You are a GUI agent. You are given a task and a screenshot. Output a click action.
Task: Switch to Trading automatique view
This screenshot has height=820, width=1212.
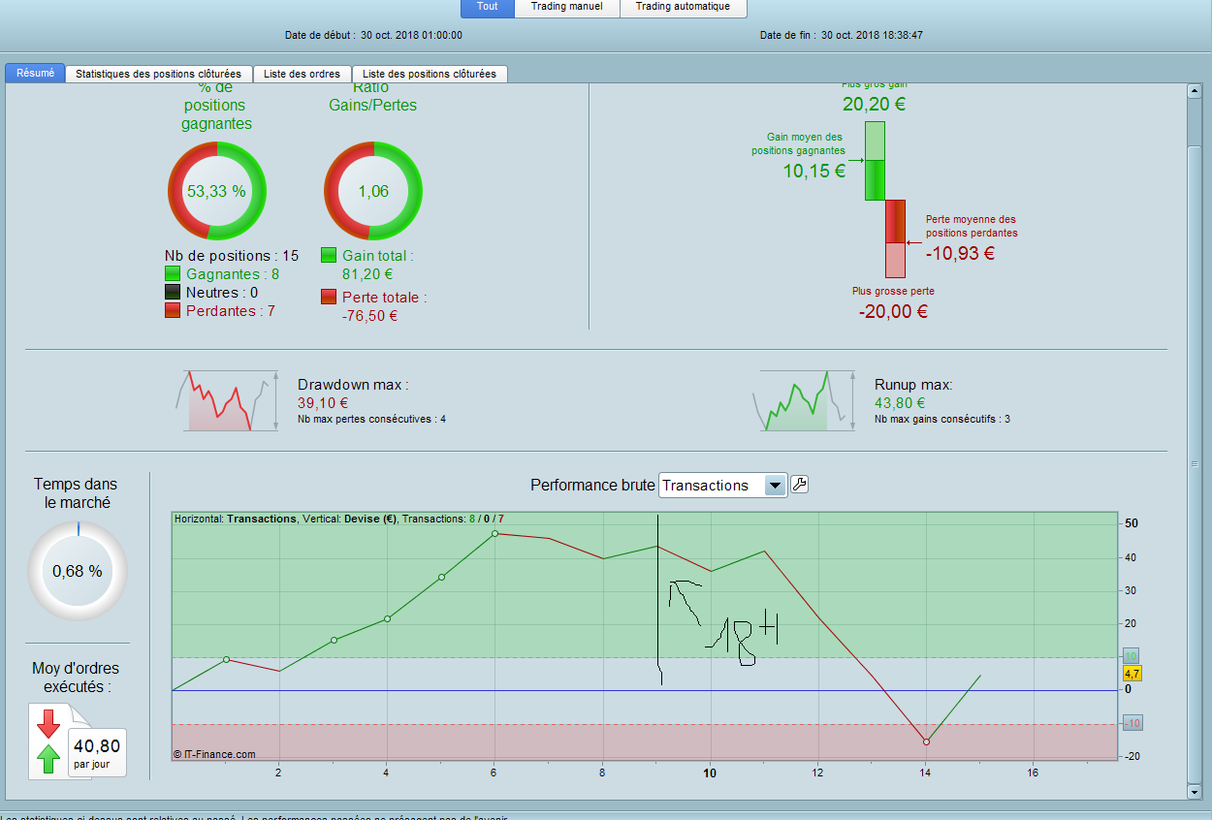pyautogui.click(x=684, y=7)
